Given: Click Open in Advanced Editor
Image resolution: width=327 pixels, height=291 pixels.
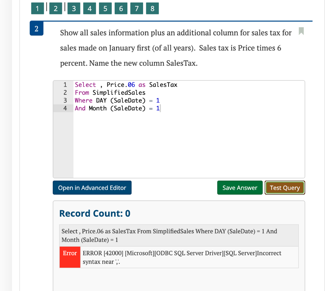Looking at the screenshot, I should tap(92, 188).
